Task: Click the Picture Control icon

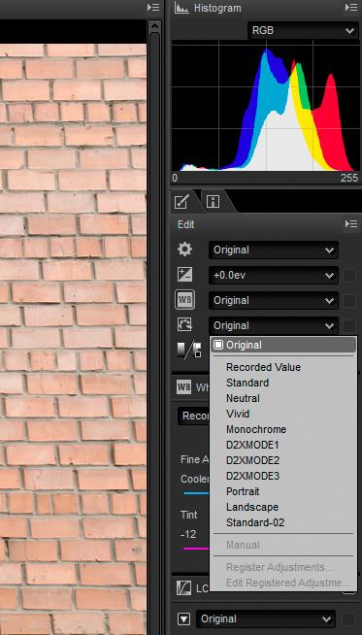Action: coord(185,325)
